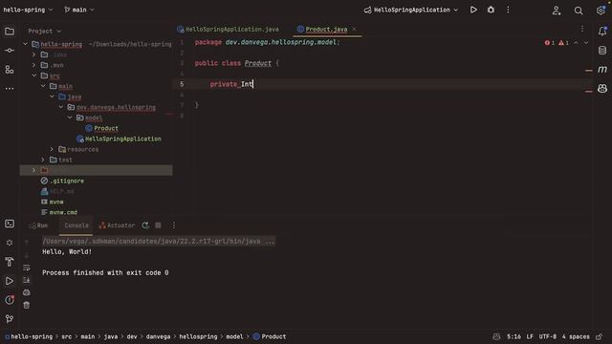Open Search Everywhere magnifier icon
This screenshot has width=612, height=344.
(x=579, y=11)
